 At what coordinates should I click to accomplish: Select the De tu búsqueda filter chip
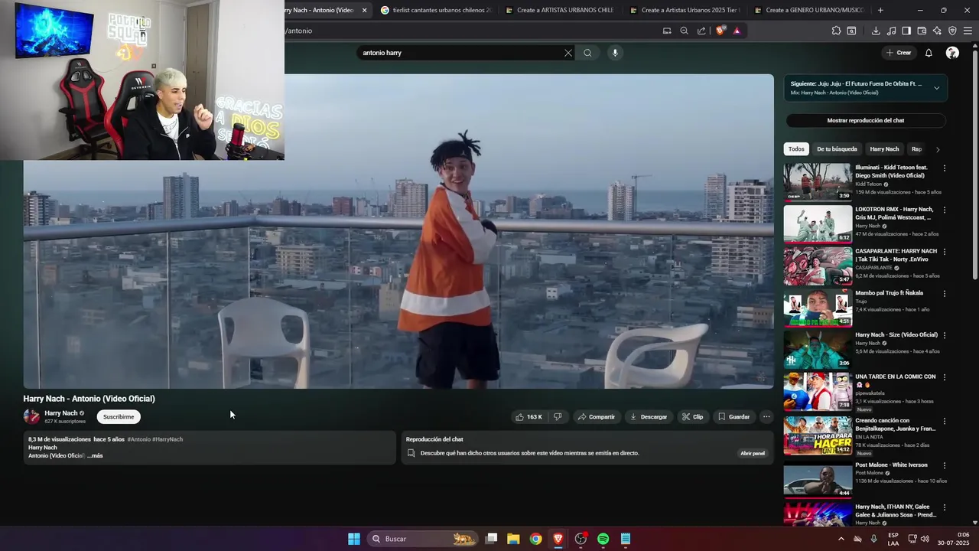tap(837, 149)
